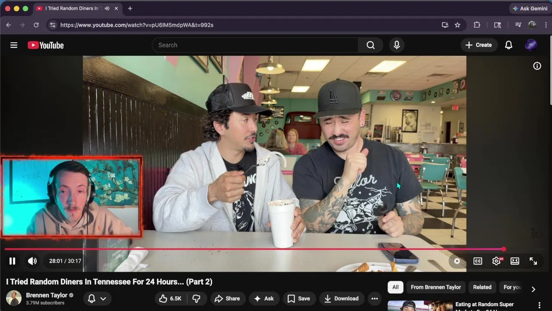
Task: Open Eating at Random Super Markets thumbnail
Action: (419, 306)
